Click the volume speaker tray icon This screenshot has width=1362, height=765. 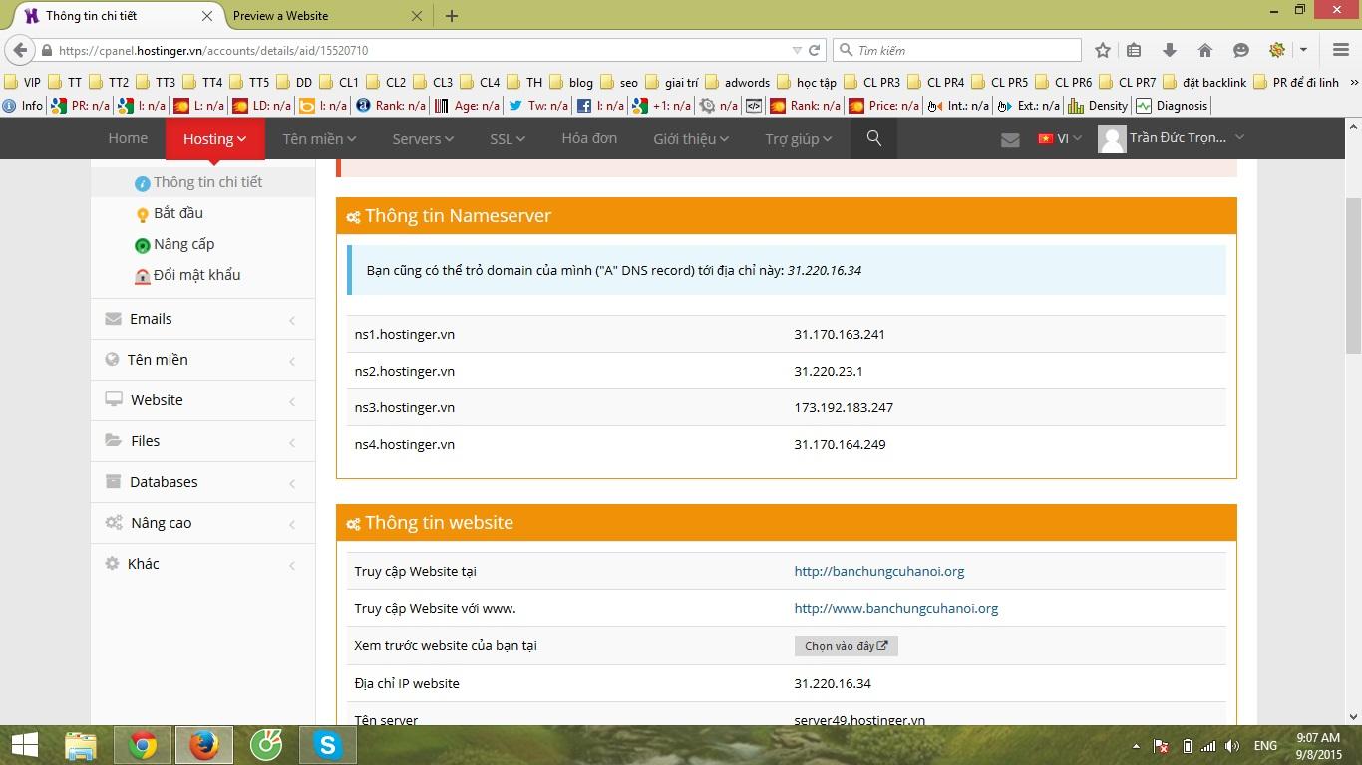click(1232, 746)
